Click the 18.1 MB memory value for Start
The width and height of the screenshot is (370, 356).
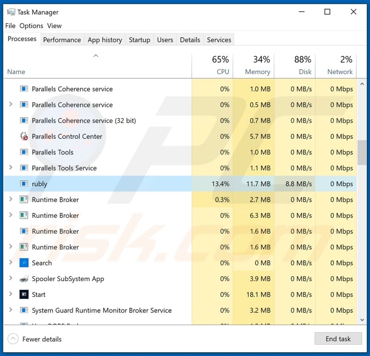coord(259,295)
